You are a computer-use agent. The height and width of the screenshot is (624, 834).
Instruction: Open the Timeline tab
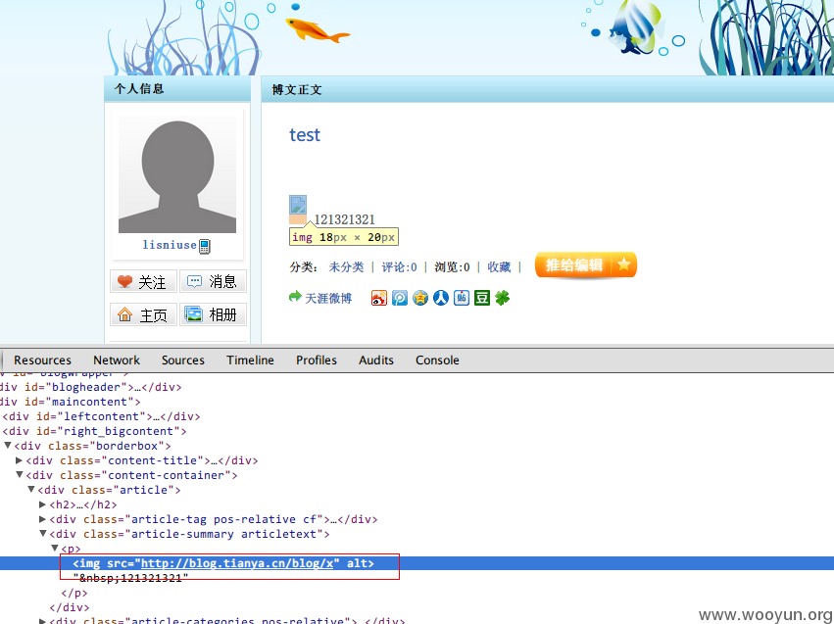[x=250, y=360]
